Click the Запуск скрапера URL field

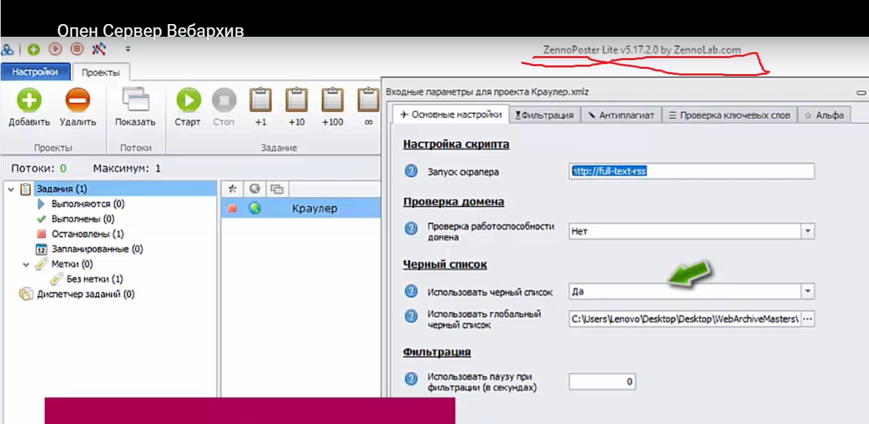coord(692,171)
